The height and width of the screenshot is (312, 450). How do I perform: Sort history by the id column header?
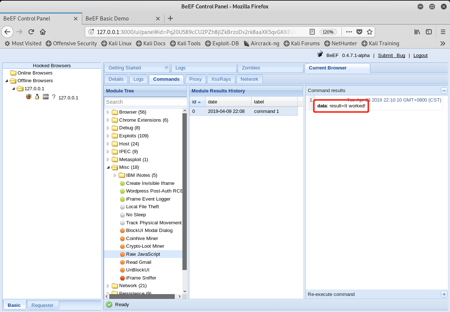pyautogui.click(x=197, y=102)
